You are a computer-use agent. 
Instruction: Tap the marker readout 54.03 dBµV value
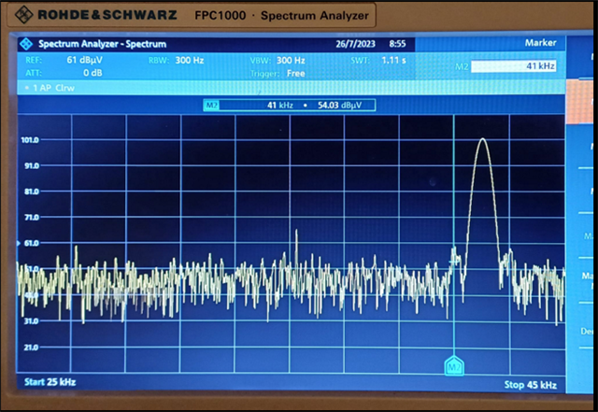[x=339, y=105]
